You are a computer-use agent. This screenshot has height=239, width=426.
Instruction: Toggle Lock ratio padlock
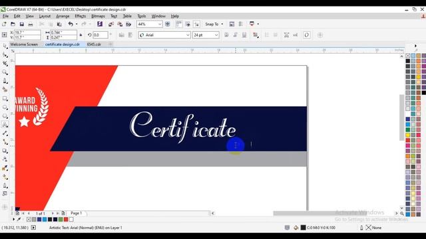tap(81, 35)
